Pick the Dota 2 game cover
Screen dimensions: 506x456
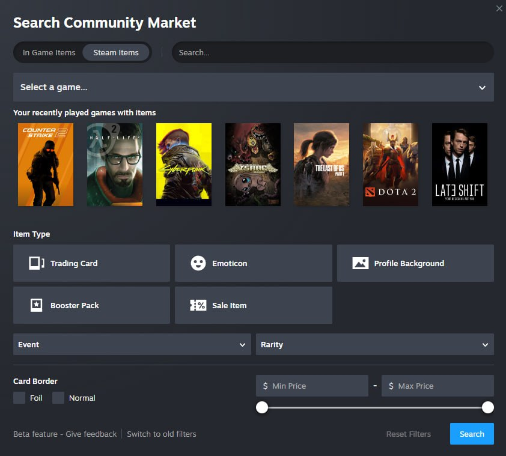click(391, 165)
